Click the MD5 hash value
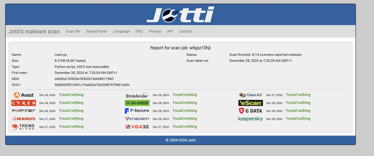 pyautogui.click(x=84, y=79)
